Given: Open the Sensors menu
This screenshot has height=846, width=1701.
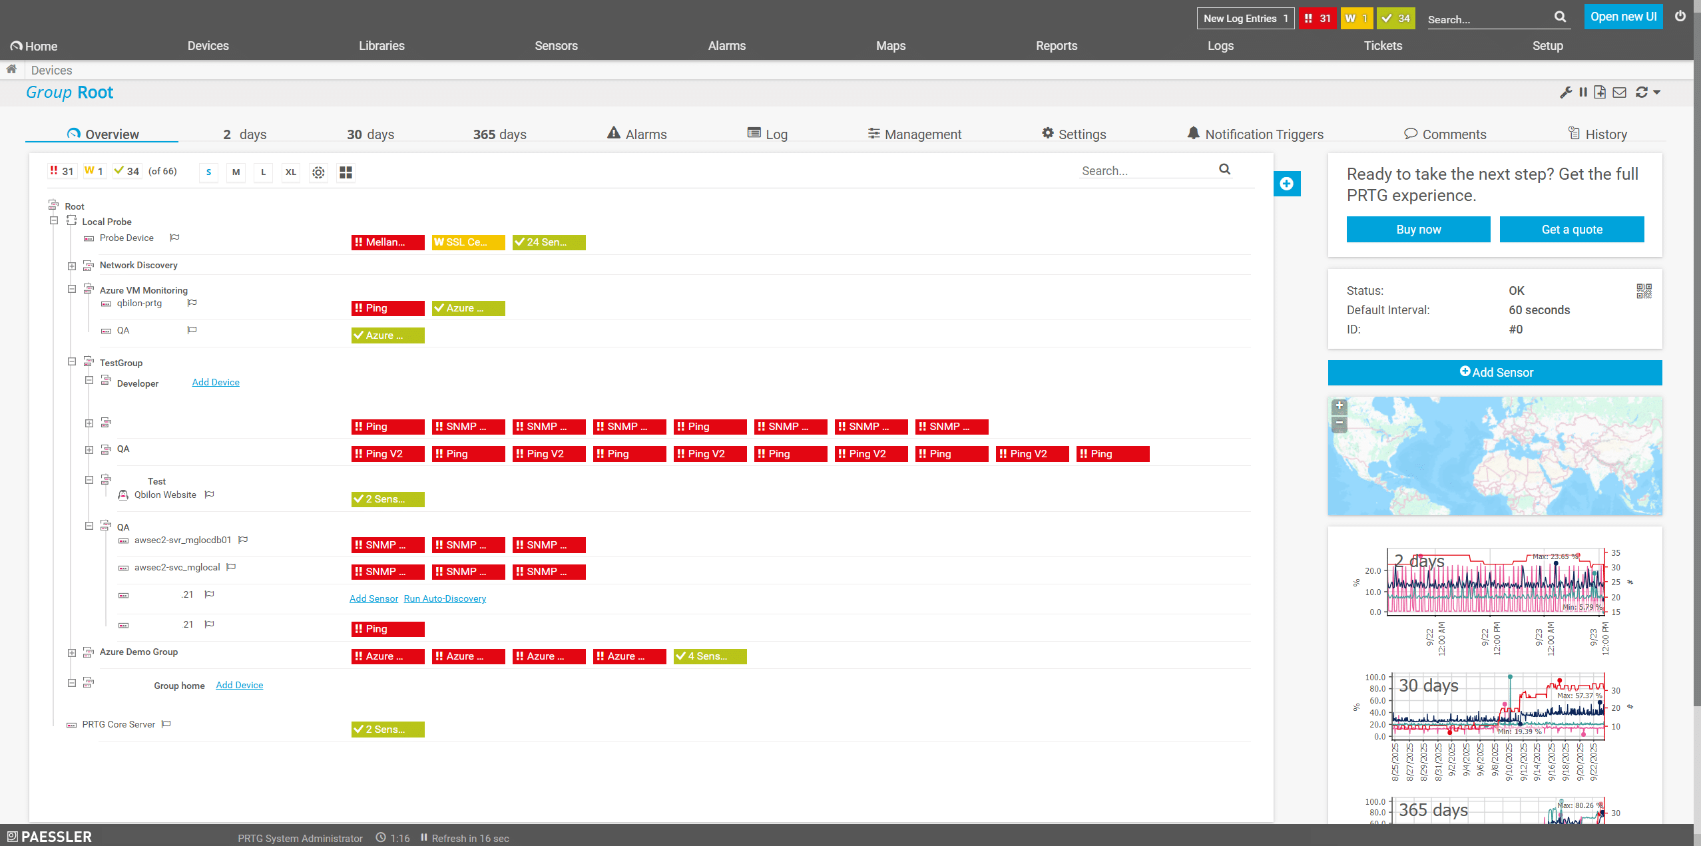Looking at the screenshot, I should coord(556,46).
